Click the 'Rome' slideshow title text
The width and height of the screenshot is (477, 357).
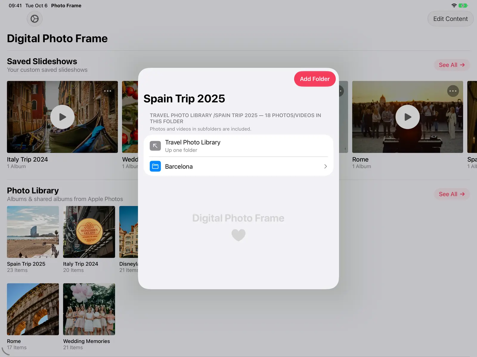[360, 159]
